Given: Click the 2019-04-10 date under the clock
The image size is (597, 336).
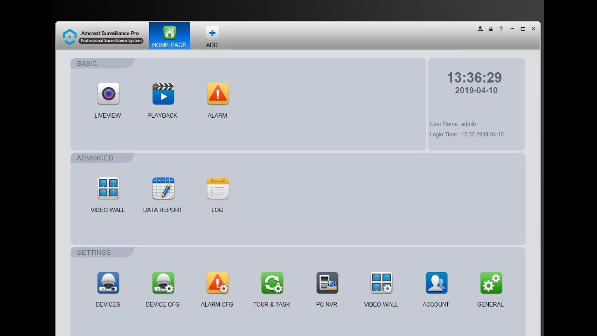Looking at the screenshot, I should click(476, 91).
